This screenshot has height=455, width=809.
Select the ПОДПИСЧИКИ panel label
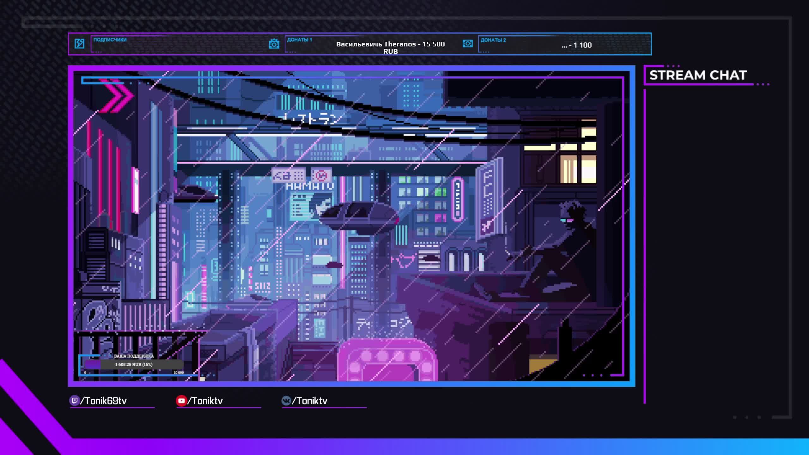[110, 40]
